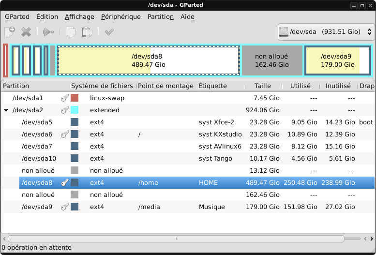Sort by the Utilisé column header
This screenshot has width=376, height=255.
coord(301,86)
